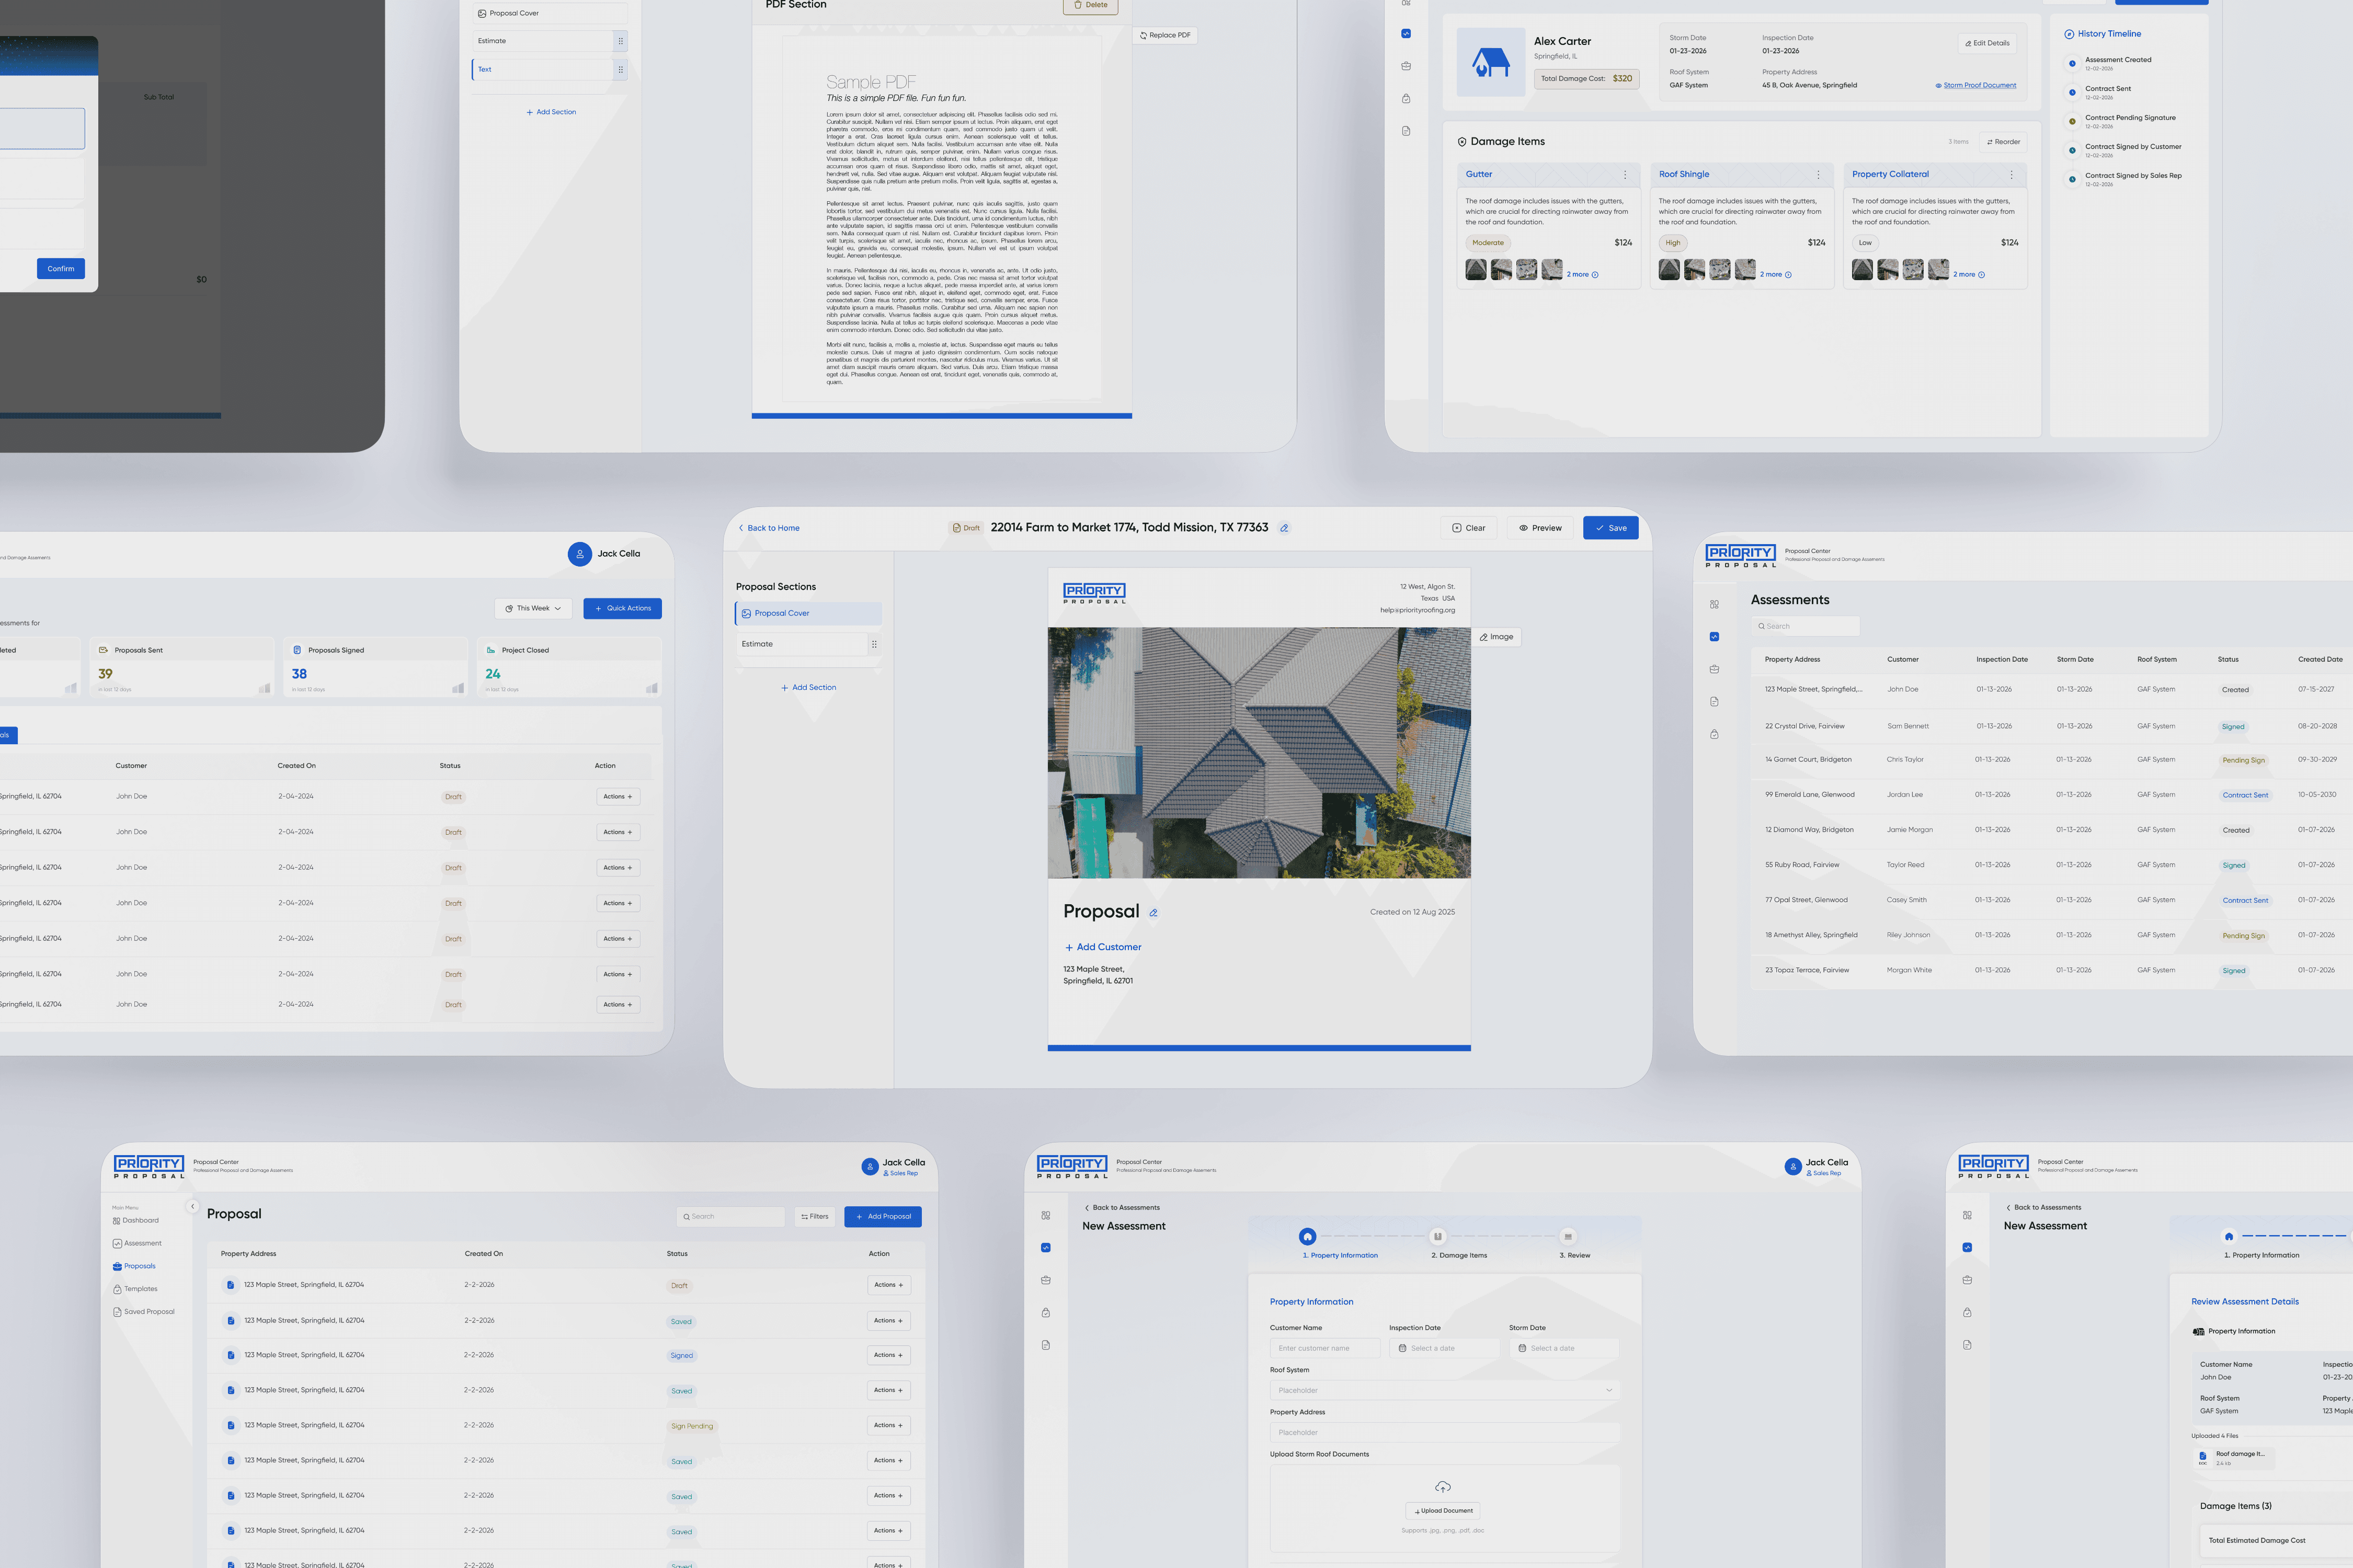2353x1568 pixels.
Task: Click the Preview eye button
Action: (x=1540, y=528)
